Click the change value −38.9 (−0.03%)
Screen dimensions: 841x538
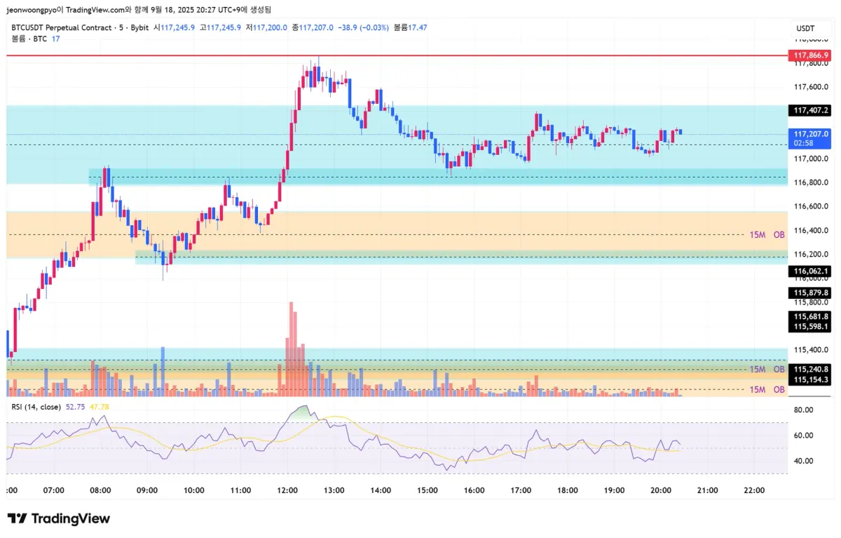click(364, 27)
